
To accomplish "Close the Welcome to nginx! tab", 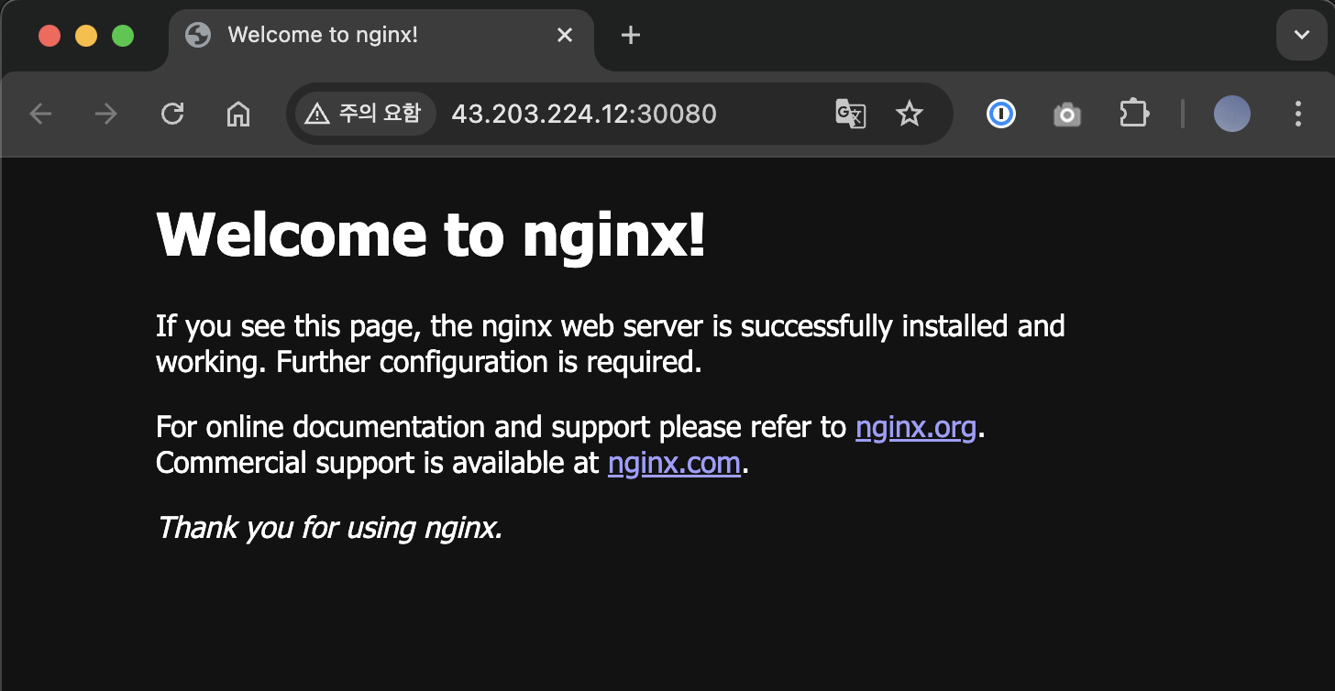I will (x=565, y=35).
